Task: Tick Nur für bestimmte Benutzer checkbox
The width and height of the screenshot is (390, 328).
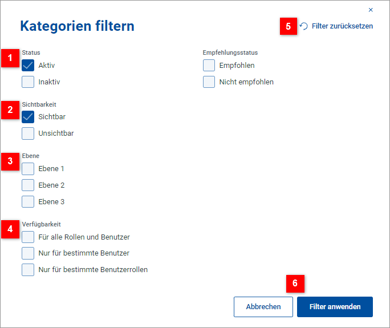Action: click(28, 253)
